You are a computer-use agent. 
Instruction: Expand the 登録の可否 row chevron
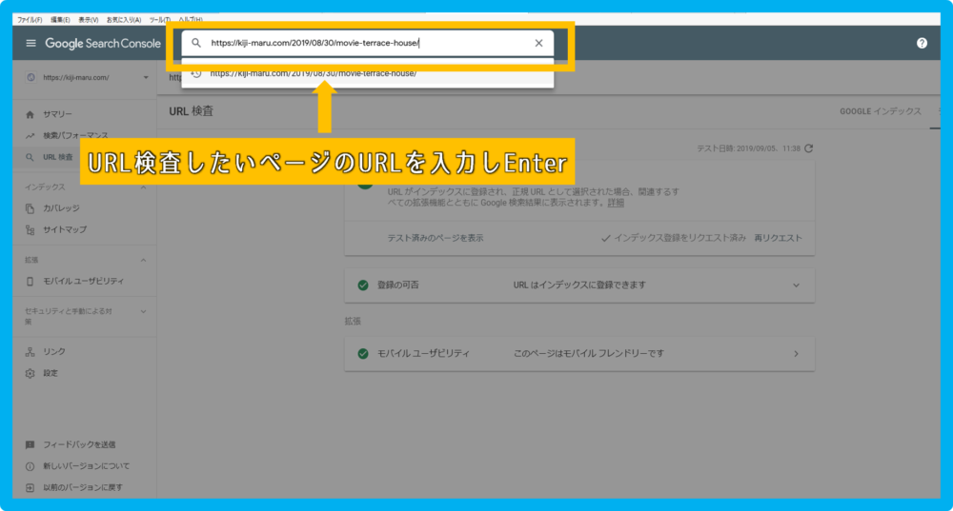pos(796,285)
